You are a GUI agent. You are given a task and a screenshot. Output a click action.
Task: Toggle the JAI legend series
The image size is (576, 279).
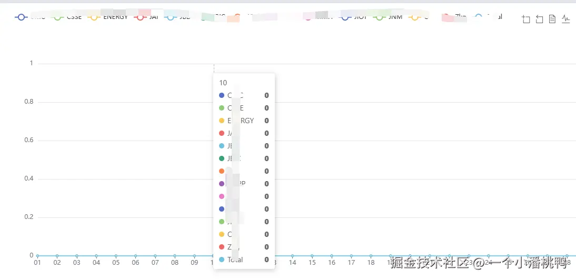[x=146, y=17]
